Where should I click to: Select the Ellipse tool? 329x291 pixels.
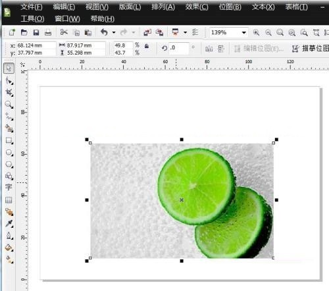(x=9, y=152)
